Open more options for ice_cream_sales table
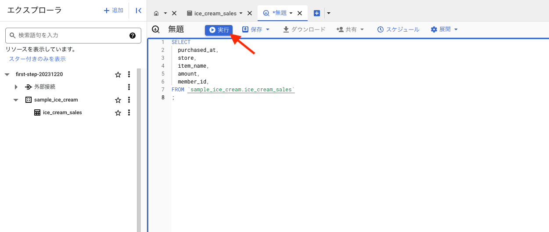The image size is (549, 232). point(129,113)
